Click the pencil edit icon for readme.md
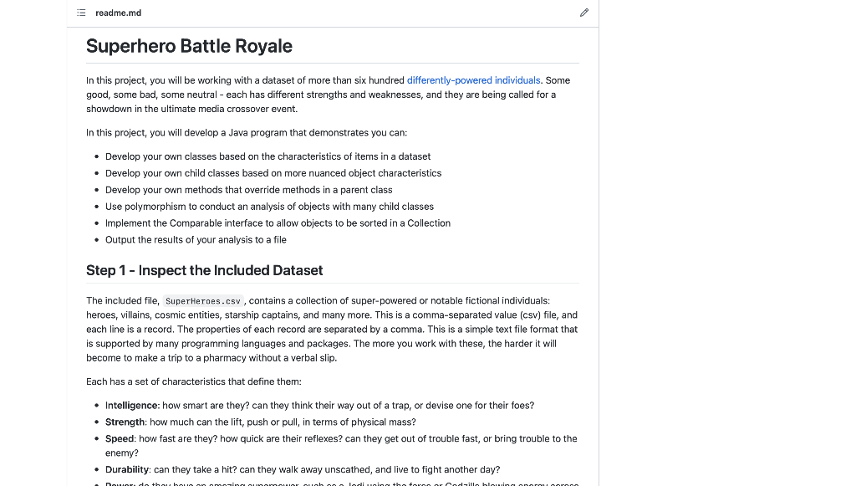This screenshot has height=486, width=856. [x=584, y=13]
